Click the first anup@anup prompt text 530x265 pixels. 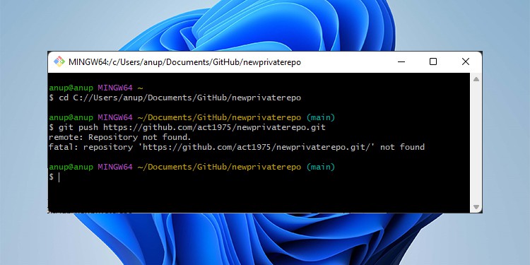tap(71, 88)
